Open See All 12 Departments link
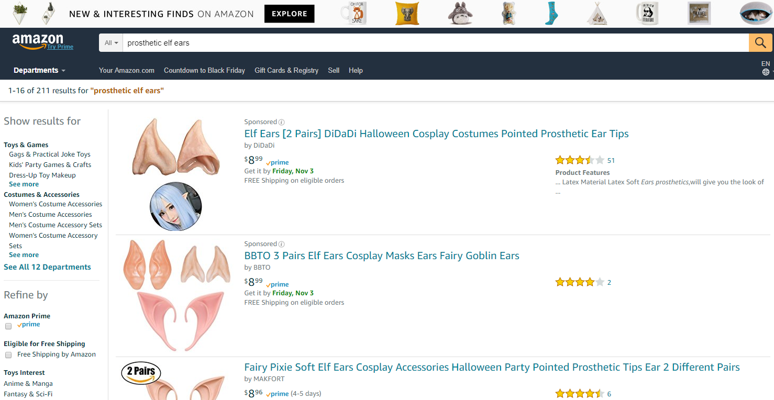Viewport: 774px width, 400px height. 47,267
